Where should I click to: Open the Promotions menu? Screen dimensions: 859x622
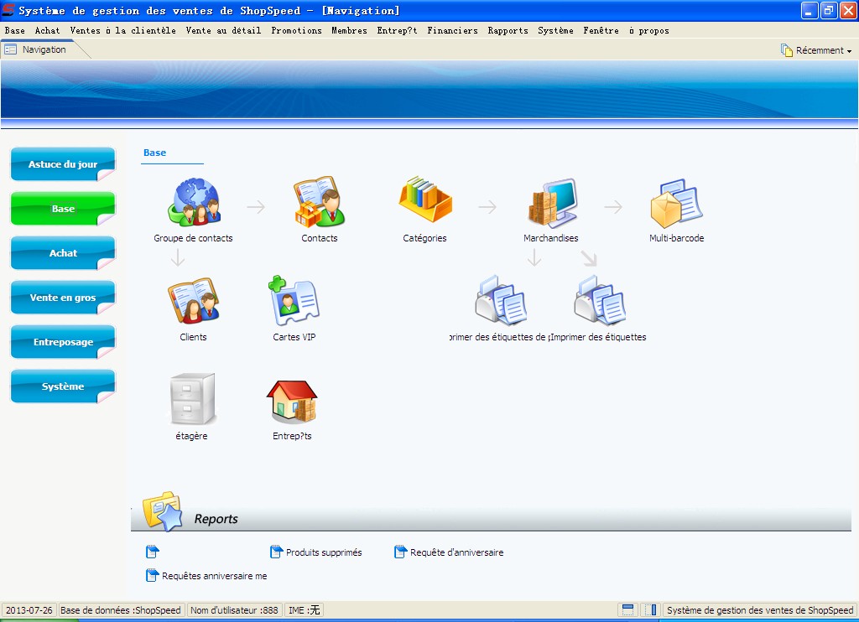tap(296, 31)
